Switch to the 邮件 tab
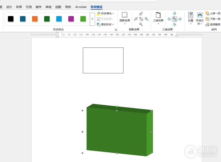 pyautogui.click(x=39, y=7)
